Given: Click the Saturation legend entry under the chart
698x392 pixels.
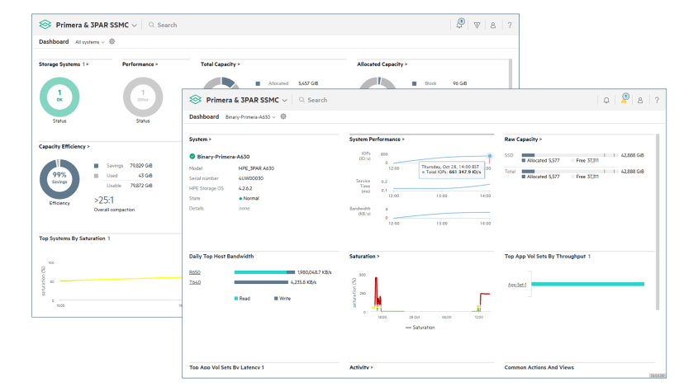Looking at the screenshot, I should point(420,328).
